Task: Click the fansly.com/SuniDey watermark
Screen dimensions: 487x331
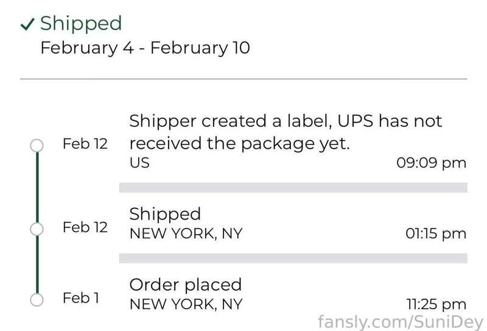Action: pos(401,322)
